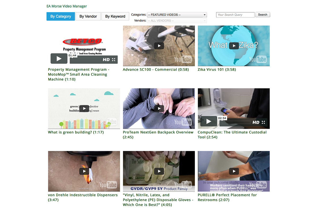Open the Categories dropdown showing Featured Videos

177,15
